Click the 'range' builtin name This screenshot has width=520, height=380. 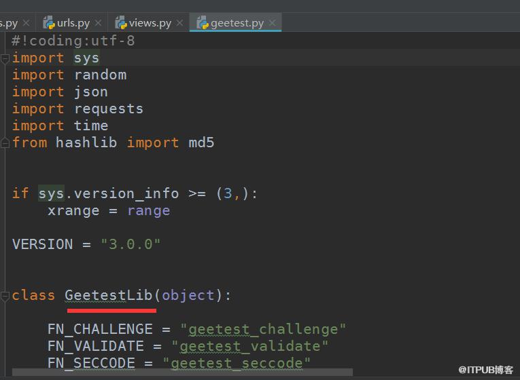click(x=149, y=211)
